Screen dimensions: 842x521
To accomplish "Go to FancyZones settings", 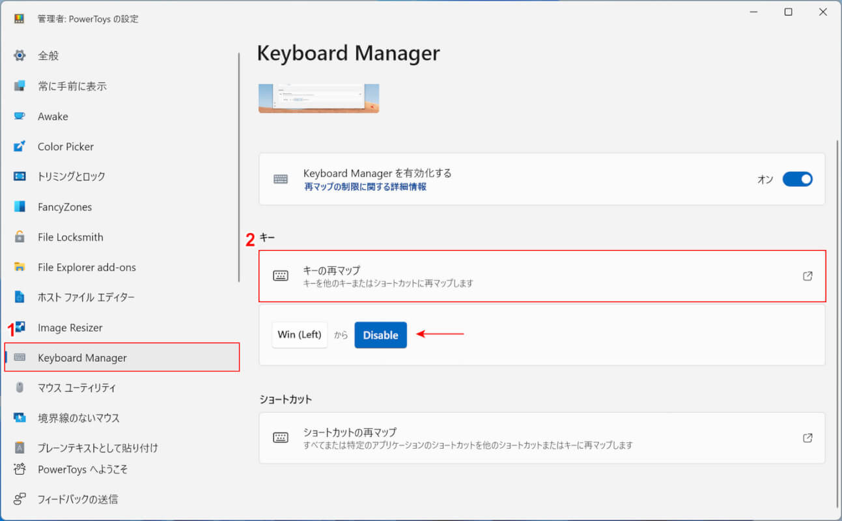I will (x=122, y=206).
